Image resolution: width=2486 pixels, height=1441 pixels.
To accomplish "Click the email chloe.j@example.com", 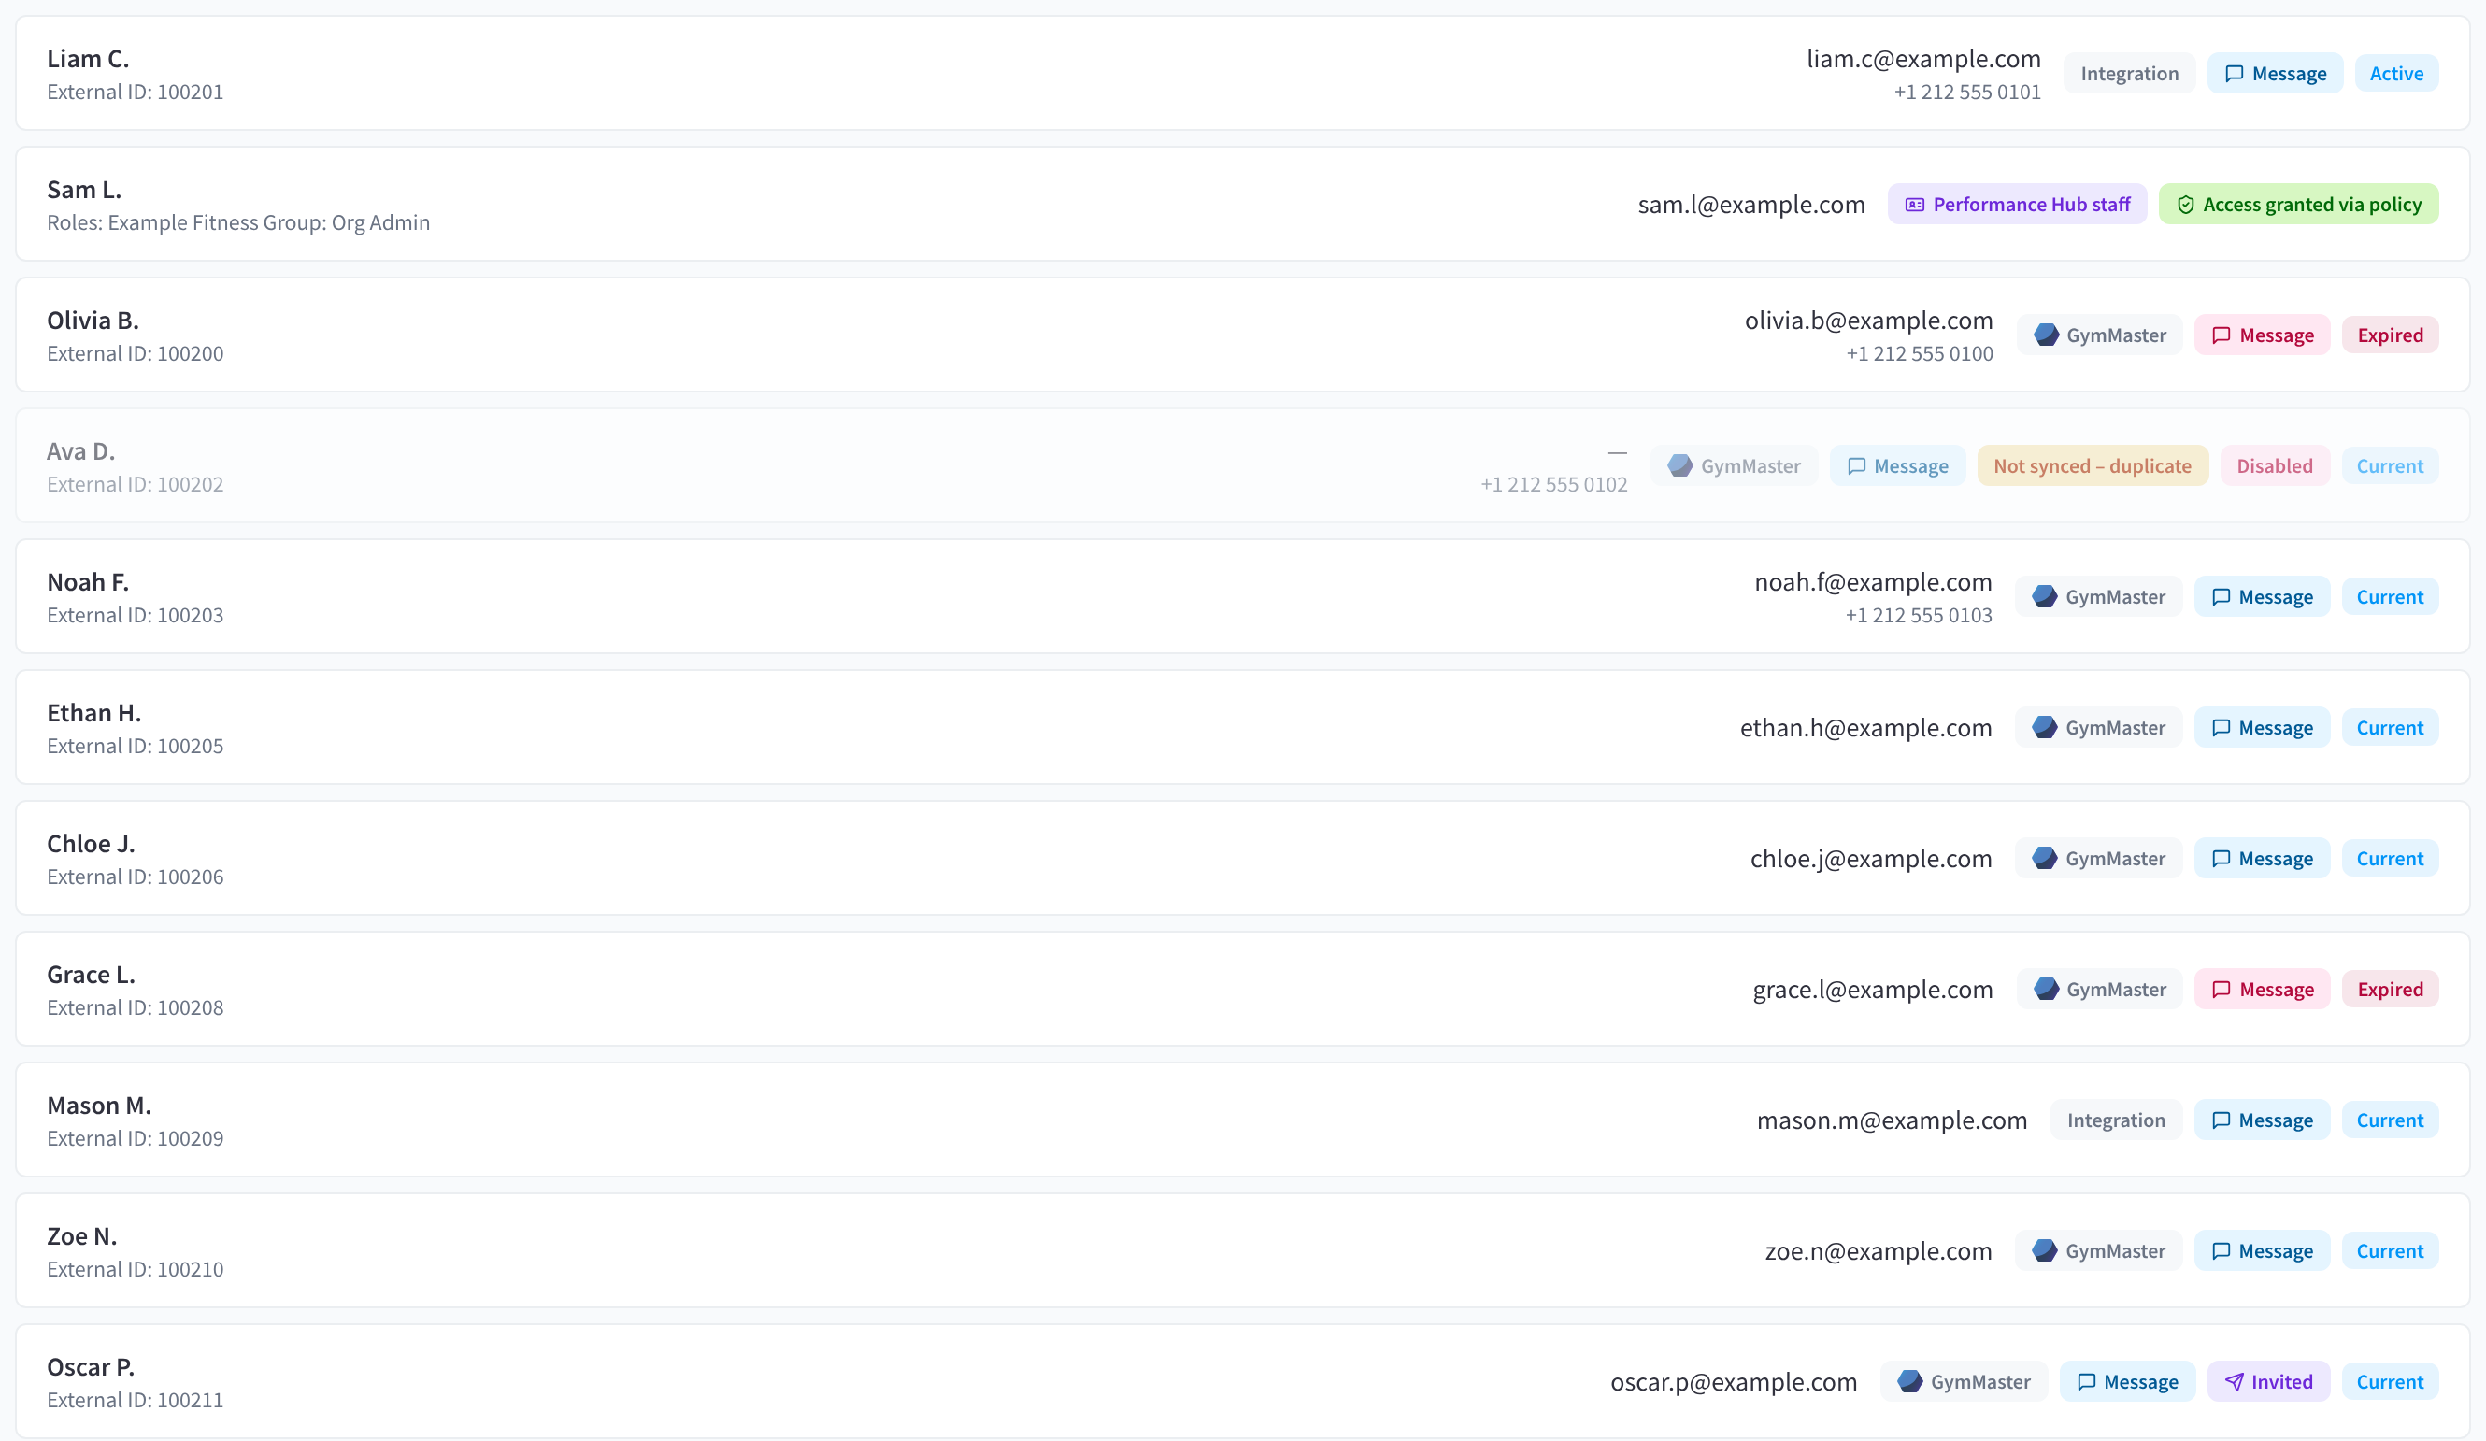I will [1870, 859].
